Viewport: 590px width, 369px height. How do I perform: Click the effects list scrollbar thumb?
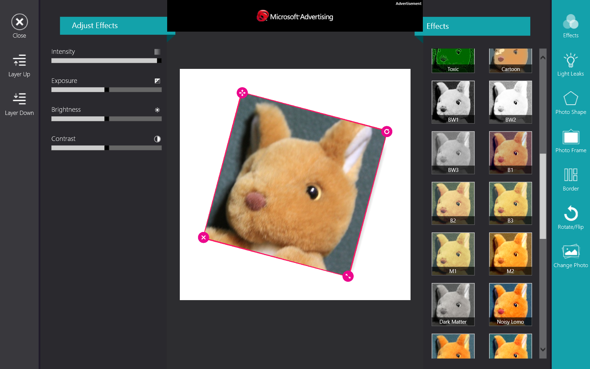543,196
